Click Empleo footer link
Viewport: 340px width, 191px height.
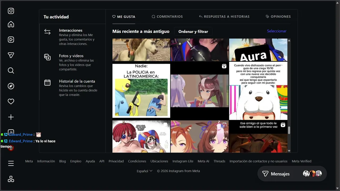coord(76,161)
